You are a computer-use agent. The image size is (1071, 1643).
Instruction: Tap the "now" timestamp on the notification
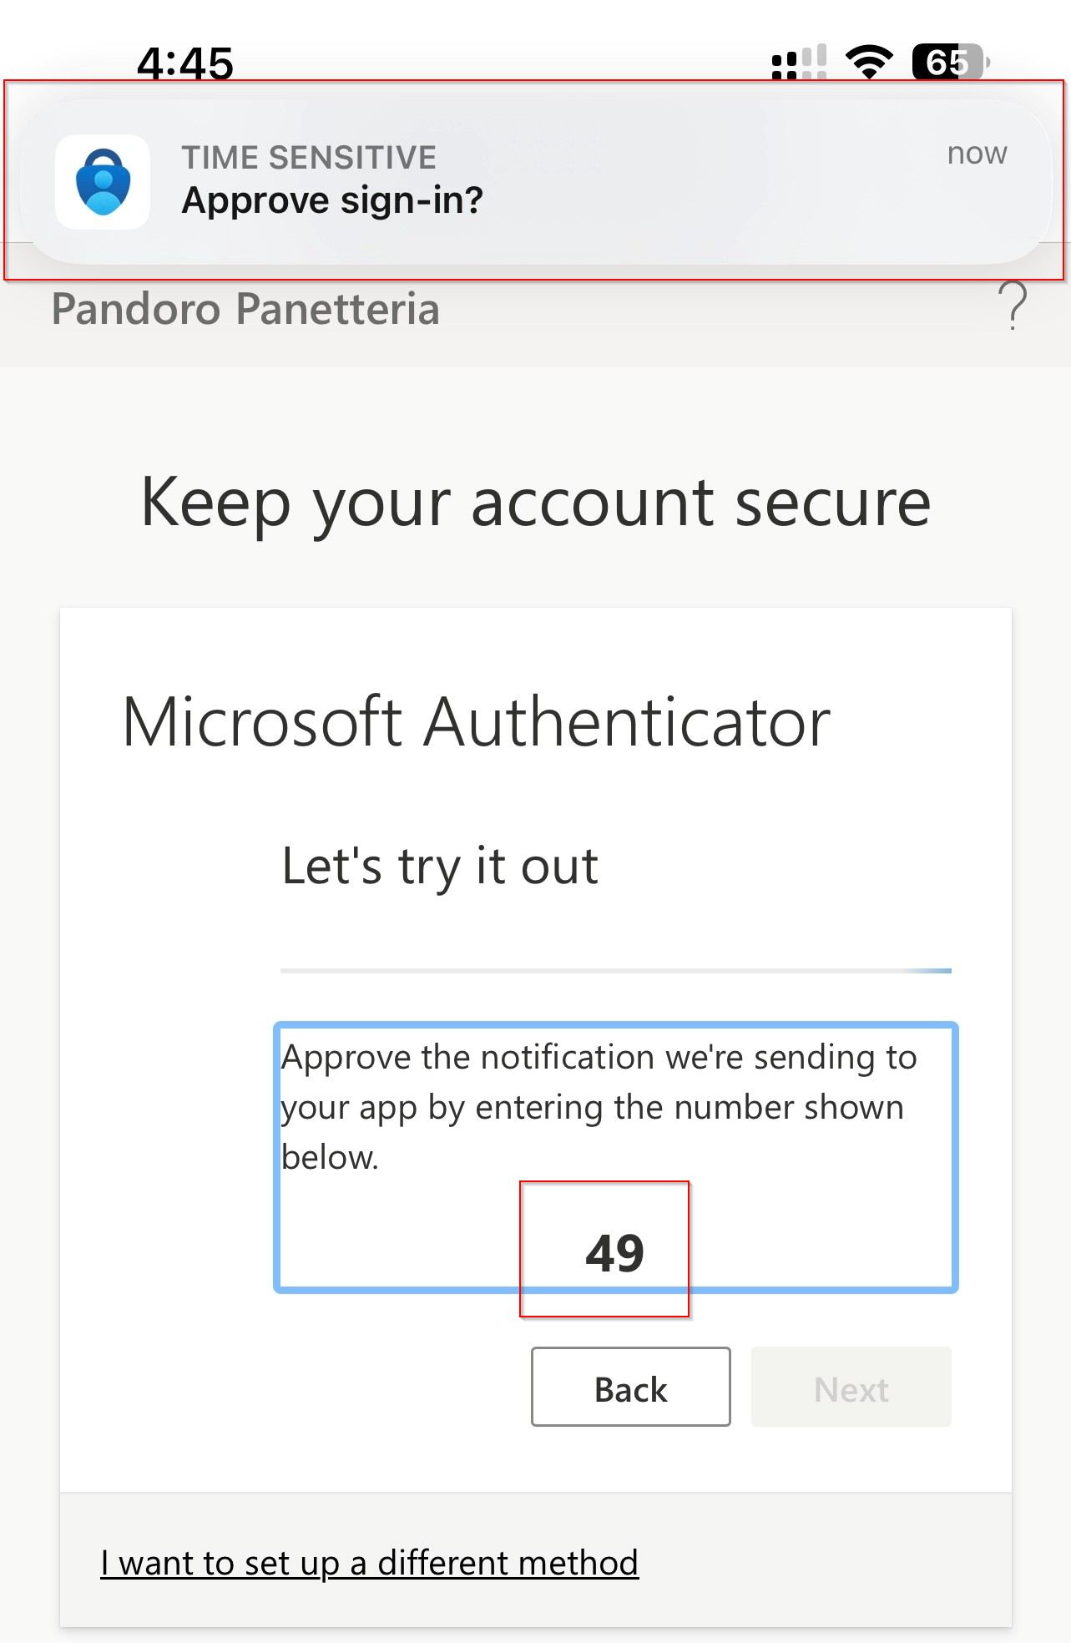tap(977, 154)
